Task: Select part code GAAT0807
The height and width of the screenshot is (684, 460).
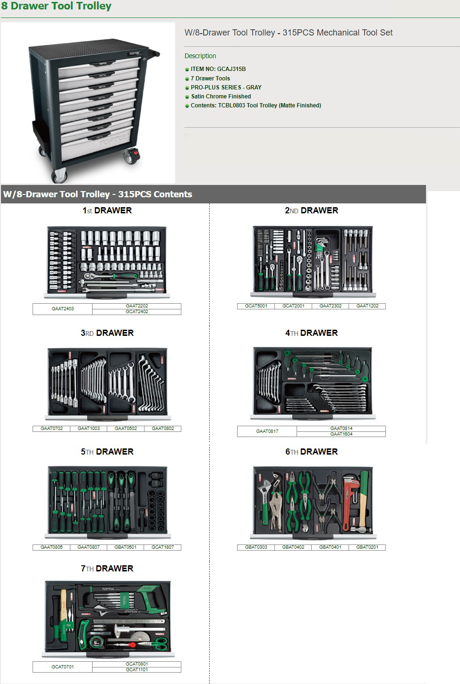Action: pyautogui.click(x=89, y=547)
